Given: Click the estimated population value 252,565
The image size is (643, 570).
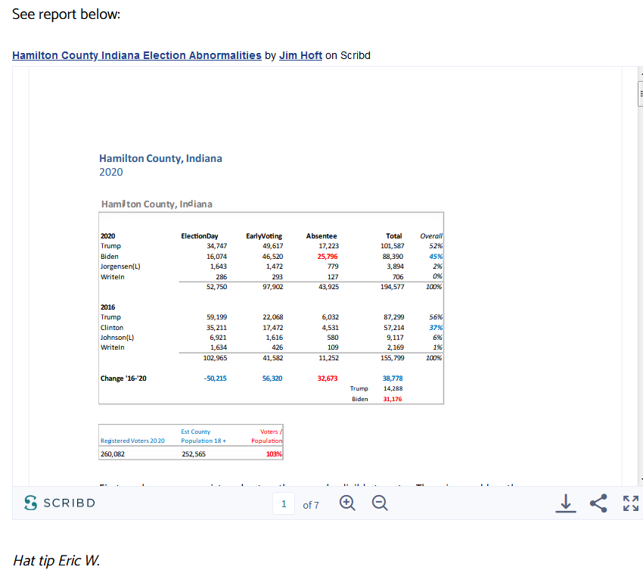Looking at the screenshot, I should (x=194, y=454).
